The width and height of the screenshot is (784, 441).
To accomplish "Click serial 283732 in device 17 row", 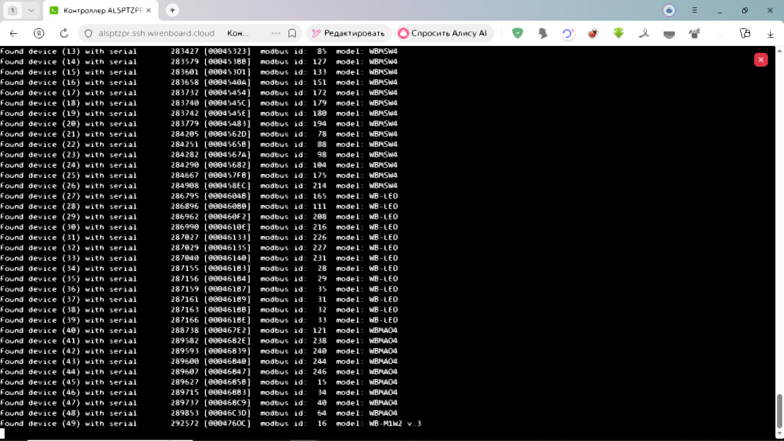I will tap(185, 92).
